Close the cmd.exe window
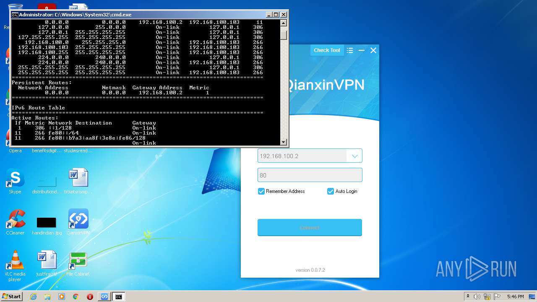Screen dimensions: 537x302 284,15
